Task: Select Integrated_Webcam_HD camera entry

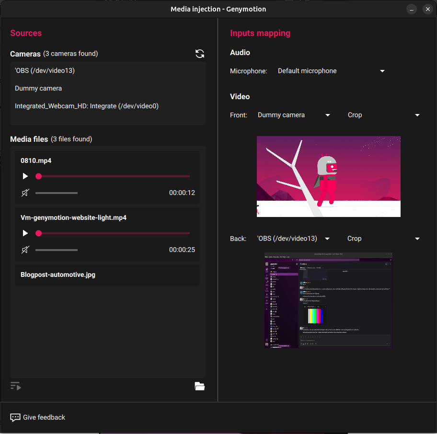Action: [x=87, y=106]
